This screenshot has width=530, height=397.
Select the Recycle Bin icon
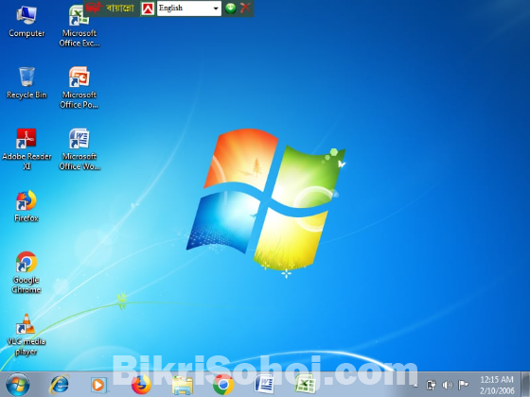point(26,83)
